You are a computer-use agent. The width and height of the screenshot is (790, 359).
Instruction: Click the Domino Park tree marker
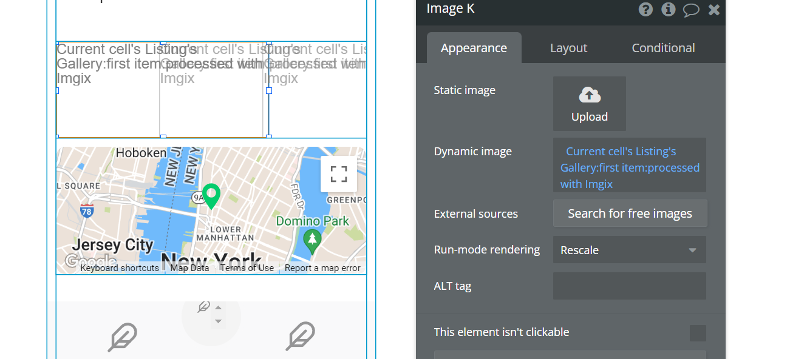click(312, 242)
